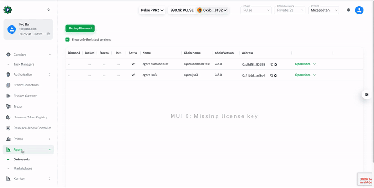This screenshot has width=374, height=188.
Task: Open the user avatar menu at top right
Action: 359,10
